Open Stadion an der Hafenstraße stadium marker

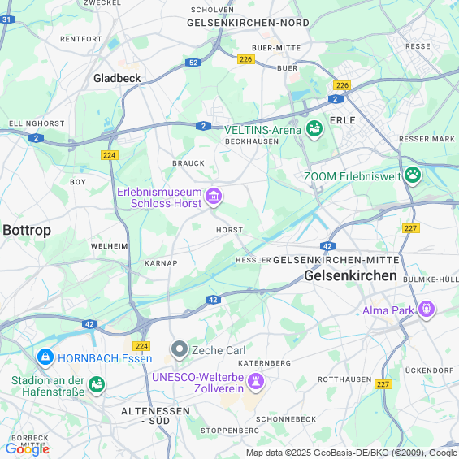click(97, 385)
